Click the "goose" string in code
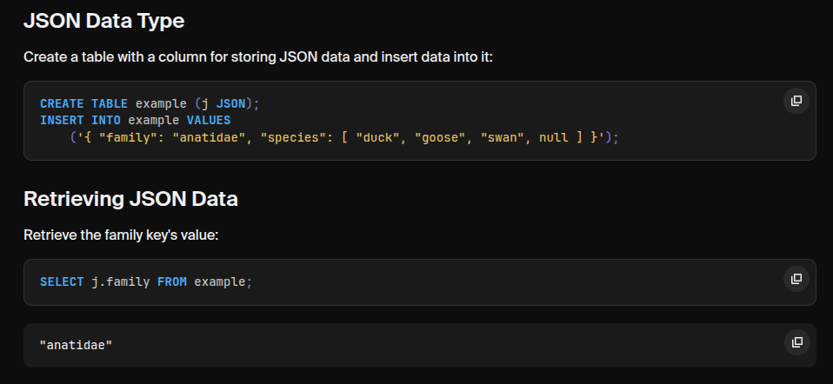The image size is (833, 384). click(x=438, y=137)
